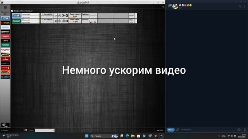Click the play button in the first account row
The image size is (248, 139).
59,15
